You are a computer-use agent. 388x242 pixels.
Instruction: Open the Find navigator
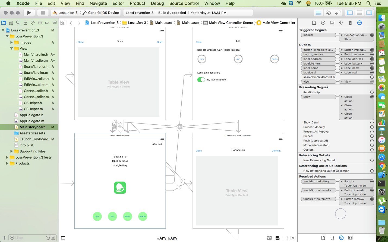[18, 23]
